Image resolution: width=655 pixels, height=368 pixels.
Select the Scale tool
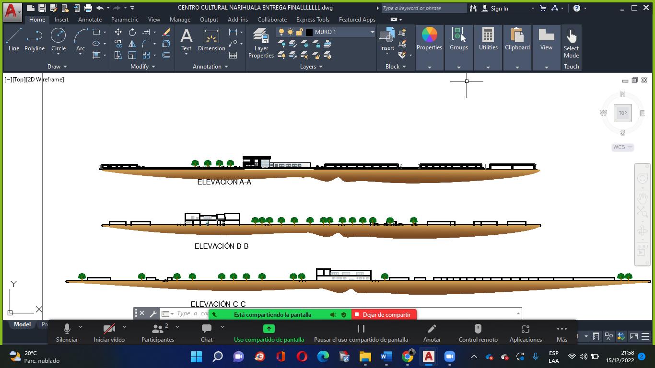pos(132,55)
